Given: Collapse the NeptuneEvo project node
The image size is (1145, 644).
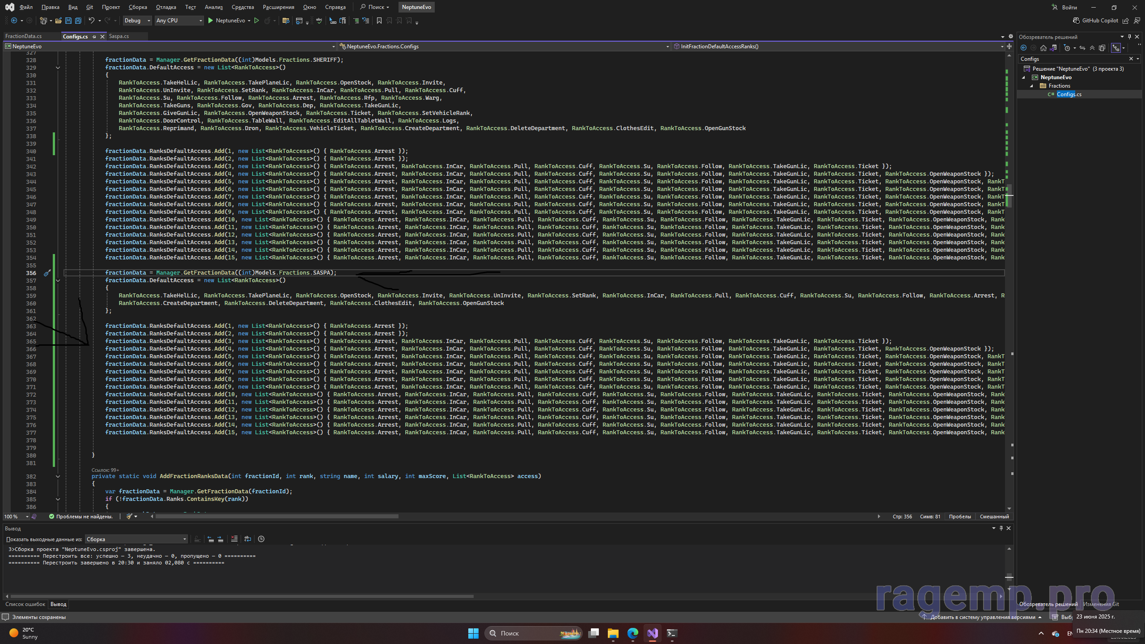Looking at the screenshot, I should 1023,77.
